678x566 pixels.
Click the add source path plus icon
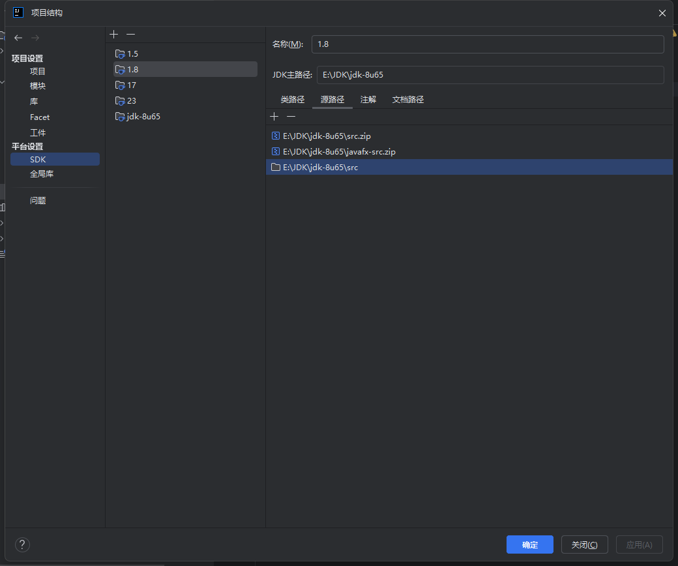pyautogui.click(x=274, y=116)
